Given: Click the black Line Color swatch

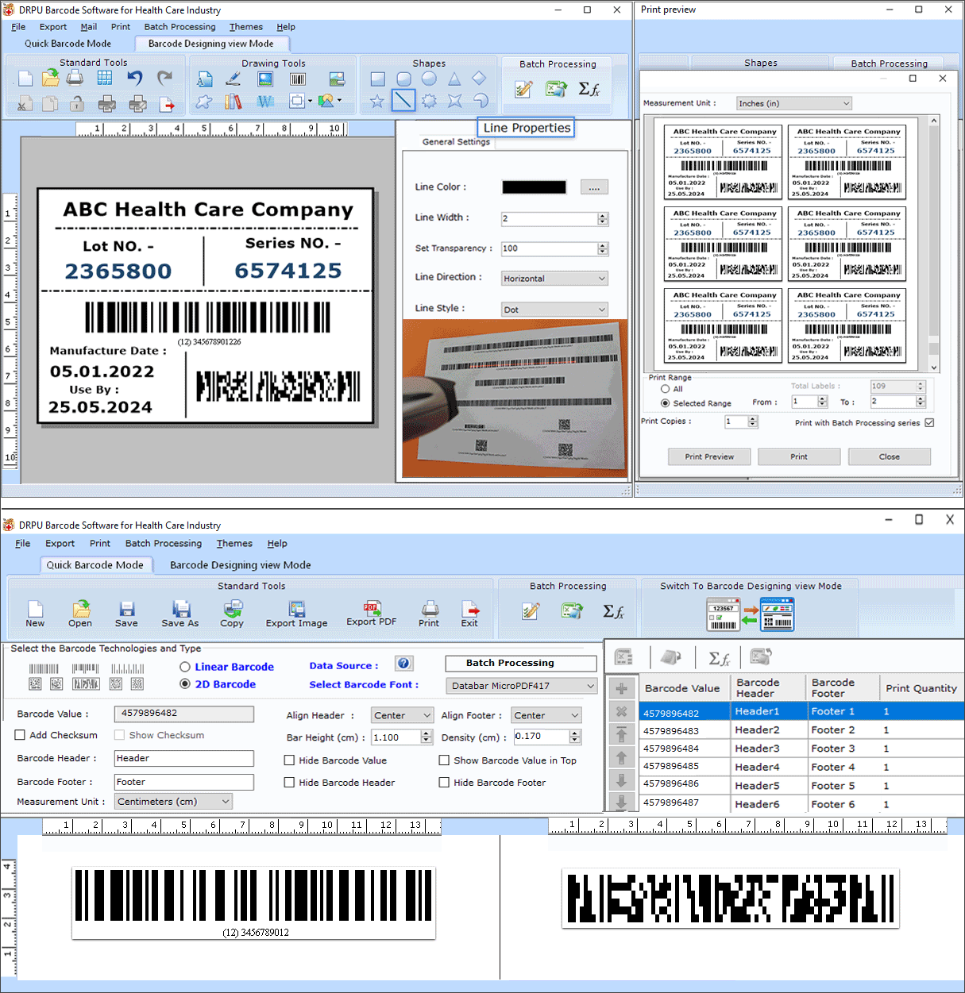Looking at the screenshot, I should (x=534, y=187).
